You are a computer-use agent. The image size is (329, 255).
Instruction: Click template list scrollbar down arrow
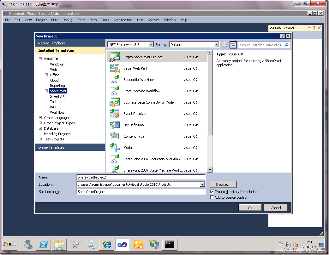(x=210, y=170)
